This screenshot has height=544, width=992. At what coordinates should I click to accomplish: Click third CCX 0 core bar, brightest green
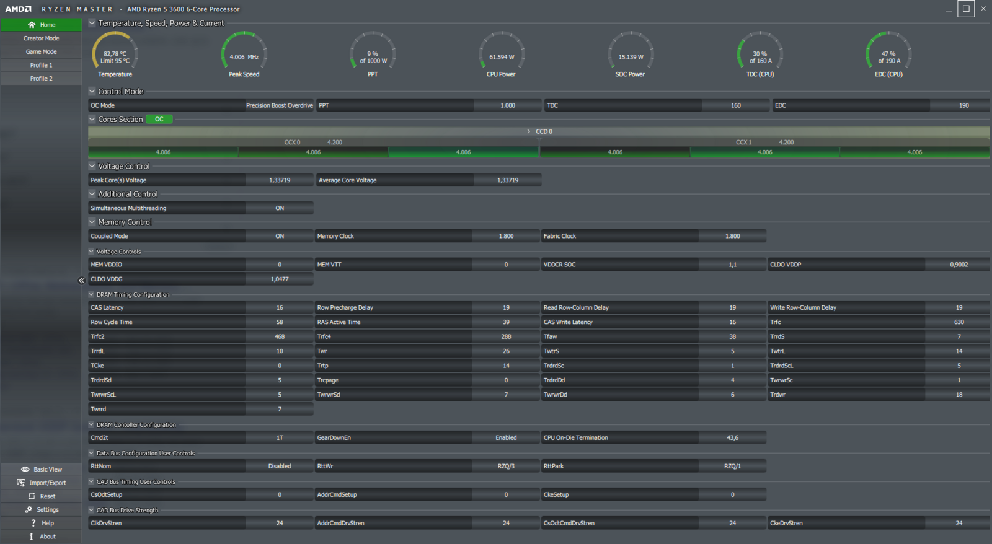point(463,152)
